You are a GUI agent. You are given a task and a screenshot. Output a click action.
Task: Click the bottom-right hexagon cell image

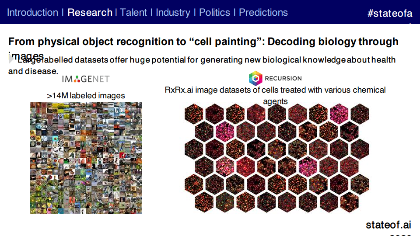[349, 202]
